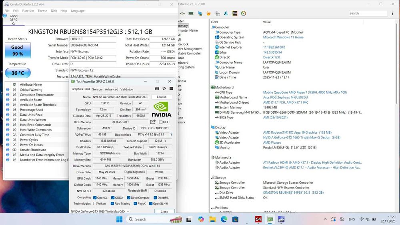400x225 pixels.
Task: Switch to AIDA64 via red 64 taskbar icon
Action: [x=258, y=219]
